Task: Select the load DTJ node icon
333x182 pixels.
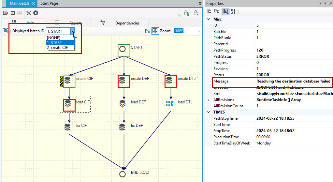Action: click(x=169, y=103)
